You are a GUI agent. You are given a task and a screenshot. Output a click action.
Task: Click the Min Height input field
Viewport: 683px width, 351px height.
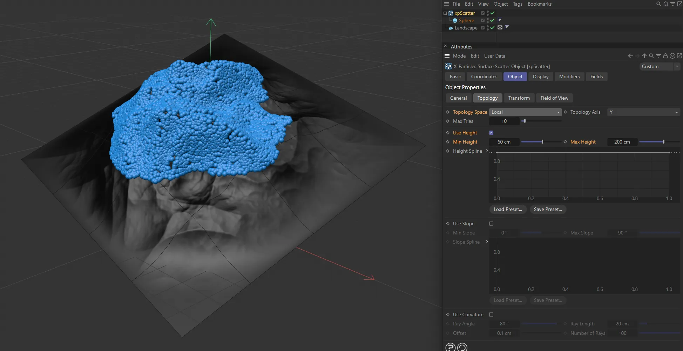(504, 142)
